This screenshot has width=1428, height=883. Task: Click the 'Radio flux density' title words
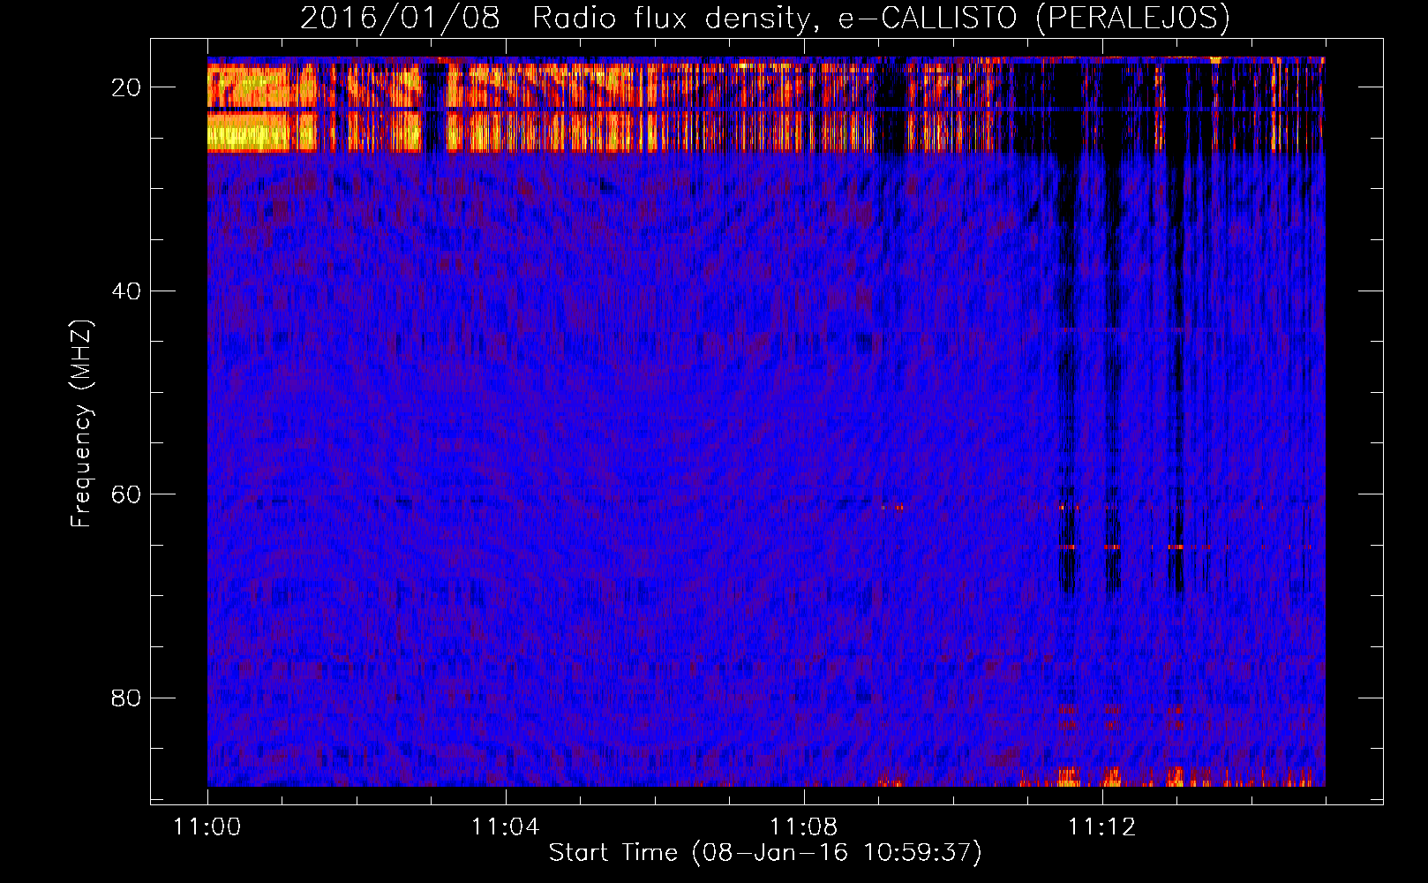678,18
